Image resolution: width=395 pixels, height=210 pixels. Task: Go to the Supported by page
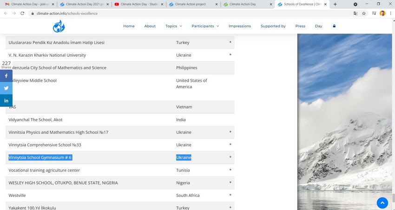[x=273, y=26]
